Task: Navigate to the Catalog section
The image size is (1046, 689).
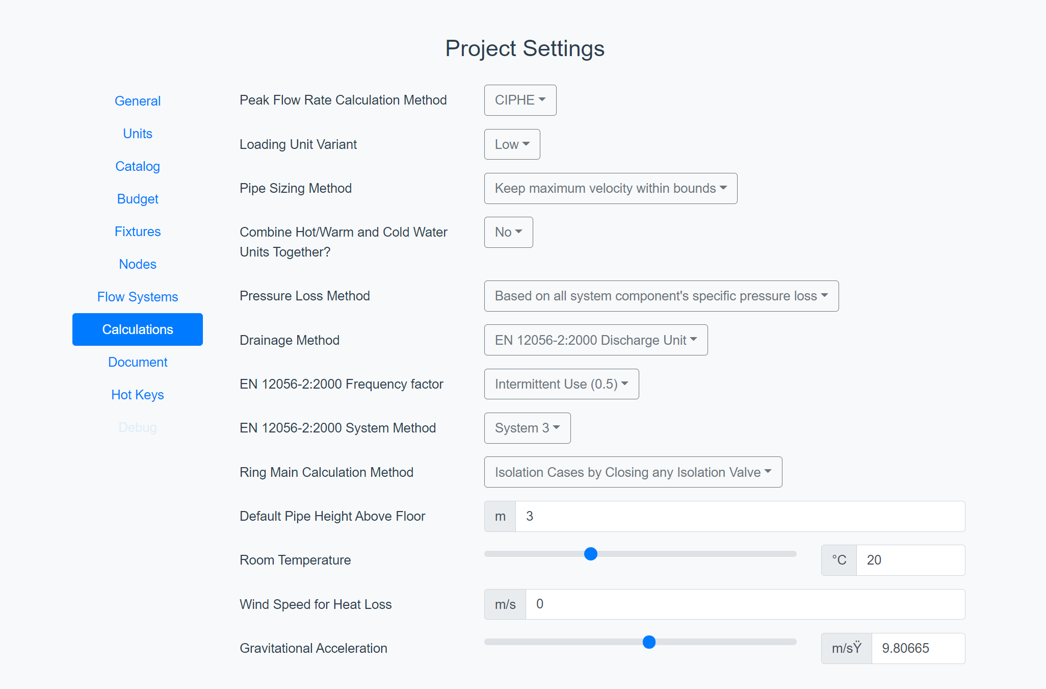Action: click(x=137, y=166)
